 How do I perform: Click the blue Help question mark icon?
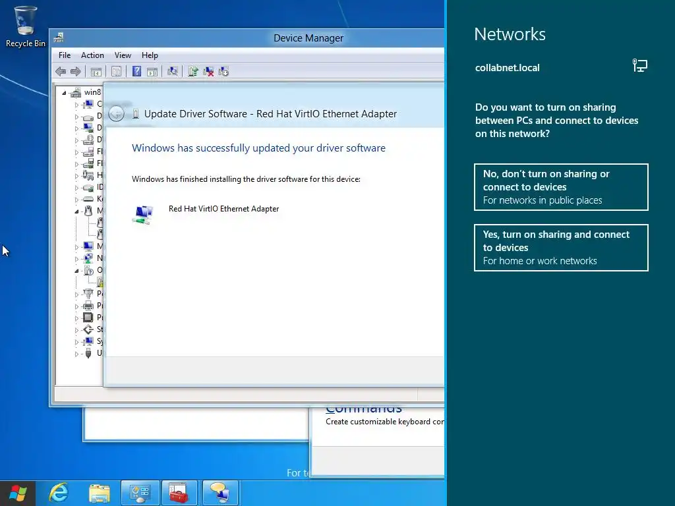coord(136,71)
